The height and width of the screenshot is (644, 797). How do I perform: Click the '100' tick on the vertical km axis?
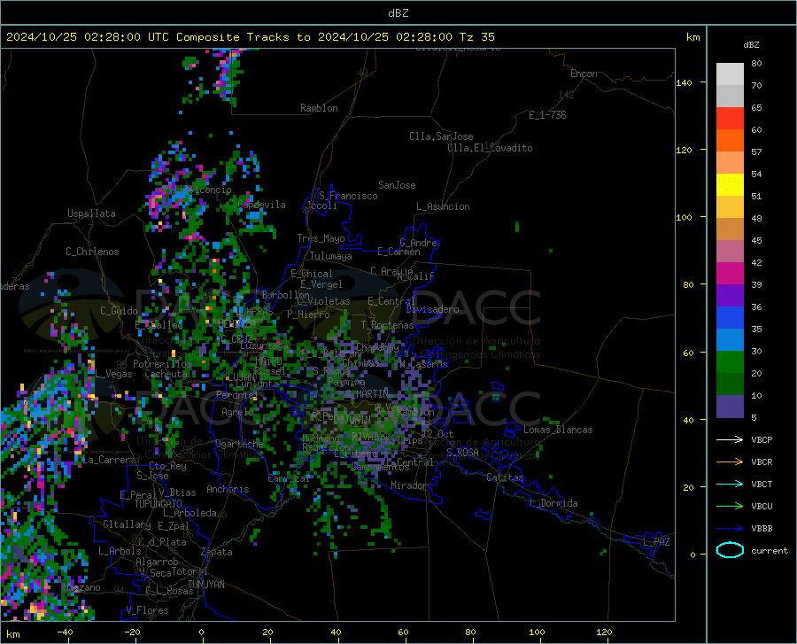(684, 217)
